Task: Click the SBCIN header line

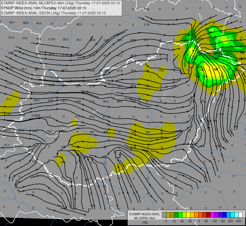Action: point(53,13)
